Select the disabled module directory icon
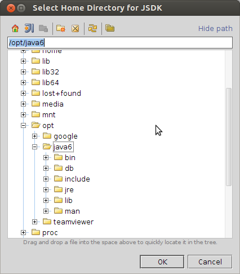This screenshot has height=274, width=240. coord(43,29)
